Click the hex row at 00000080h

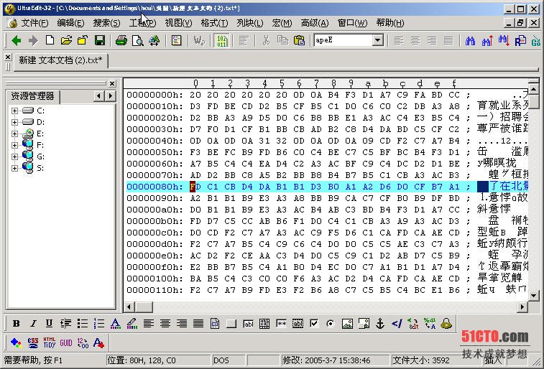326,187
